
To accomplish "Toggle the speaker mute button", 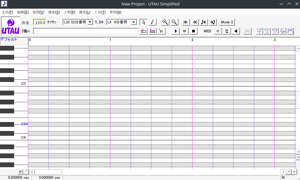I will pyautogui.click(x=236, y=31).
